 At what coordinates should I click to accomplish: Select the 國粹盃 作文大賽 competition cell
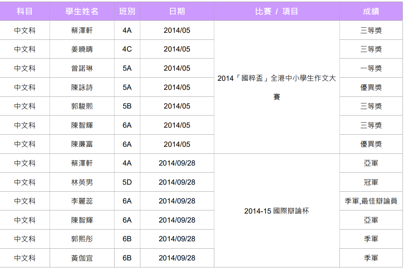click(x=277, y=87)
